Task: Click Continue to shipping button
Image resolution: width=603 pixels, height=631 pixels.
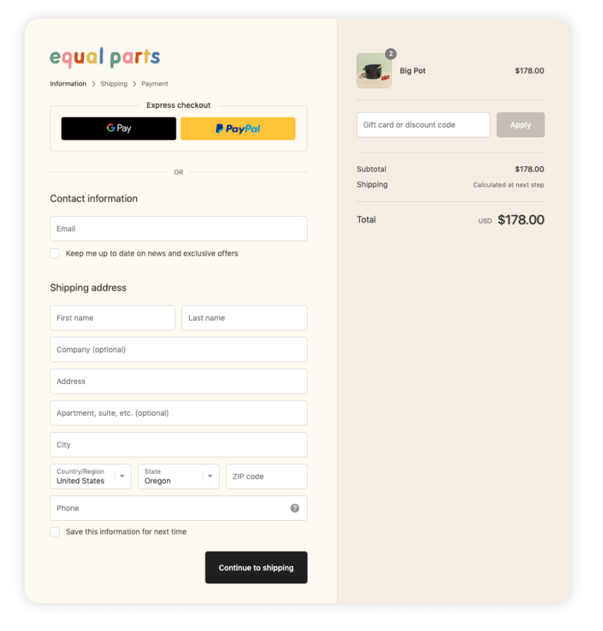Action: pyautogui.click(x=256, y=568)
